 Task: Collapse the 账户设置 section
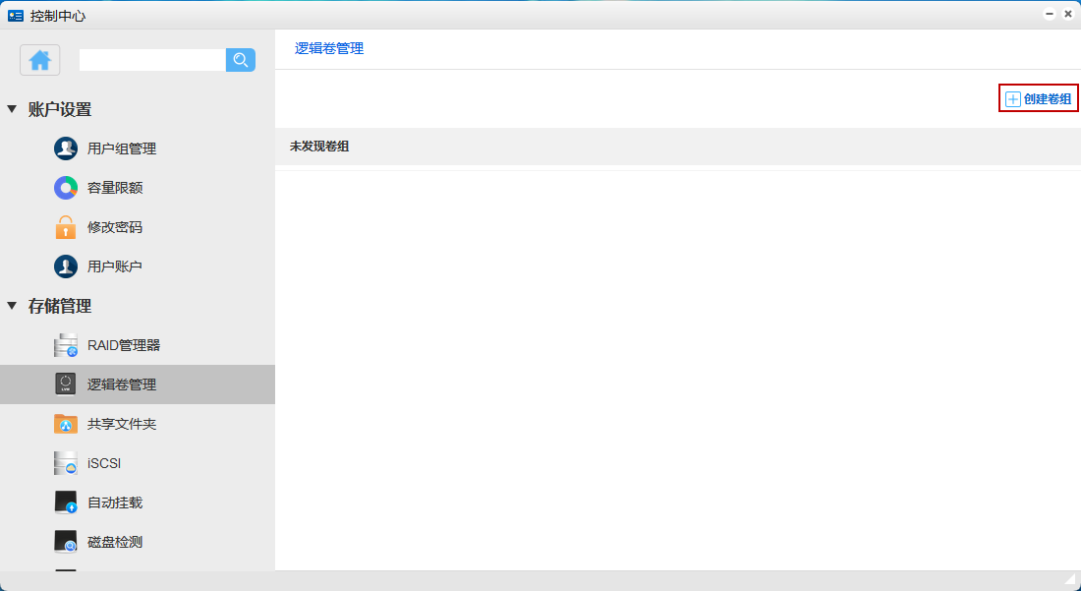[x=12, y=109]
